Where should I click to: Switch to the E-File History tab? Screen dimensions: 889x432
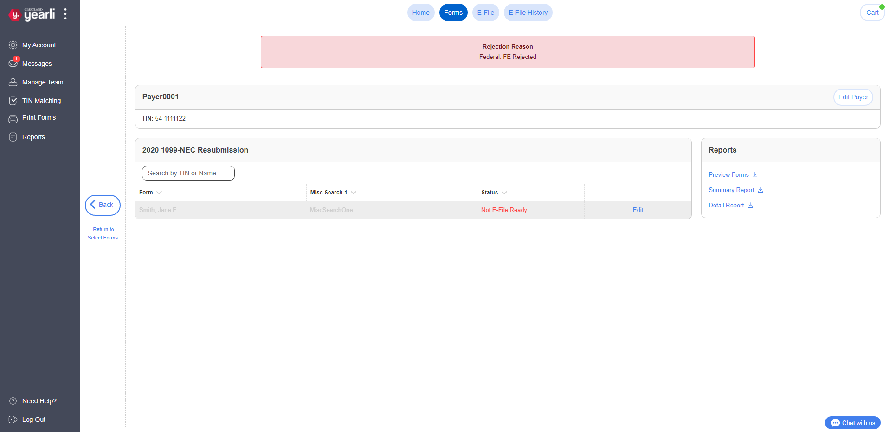pyautogui.click(x=528, y=13)
